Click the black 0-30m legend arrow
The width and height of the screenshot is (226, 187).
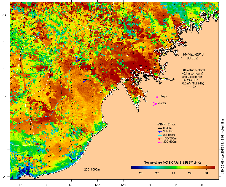(160, 128)
